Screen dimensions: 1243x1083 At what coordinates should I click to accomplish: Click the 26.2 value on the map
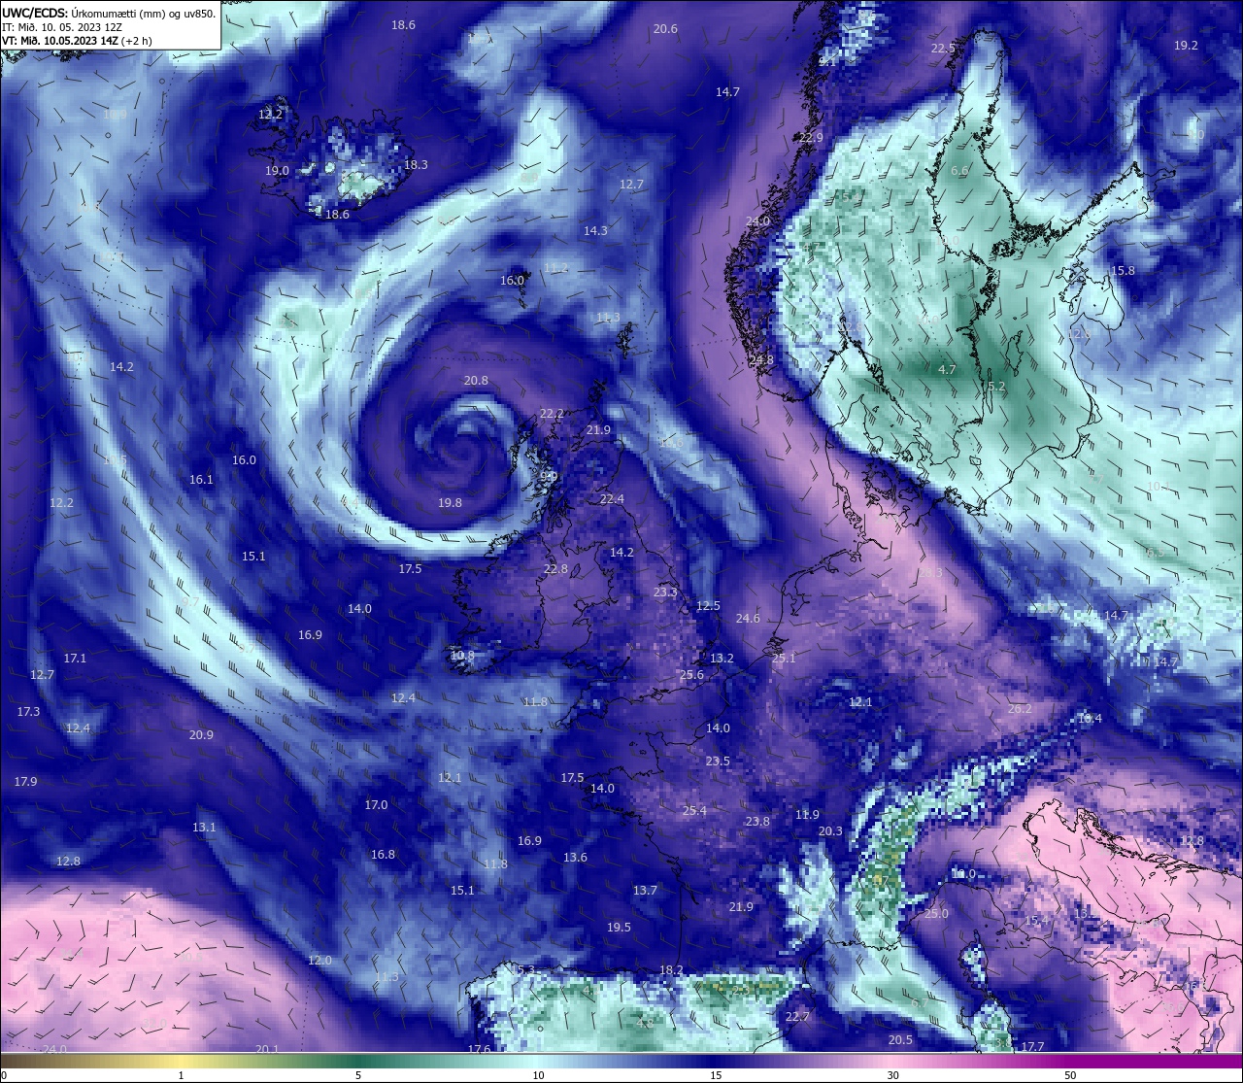(1020, 709)
